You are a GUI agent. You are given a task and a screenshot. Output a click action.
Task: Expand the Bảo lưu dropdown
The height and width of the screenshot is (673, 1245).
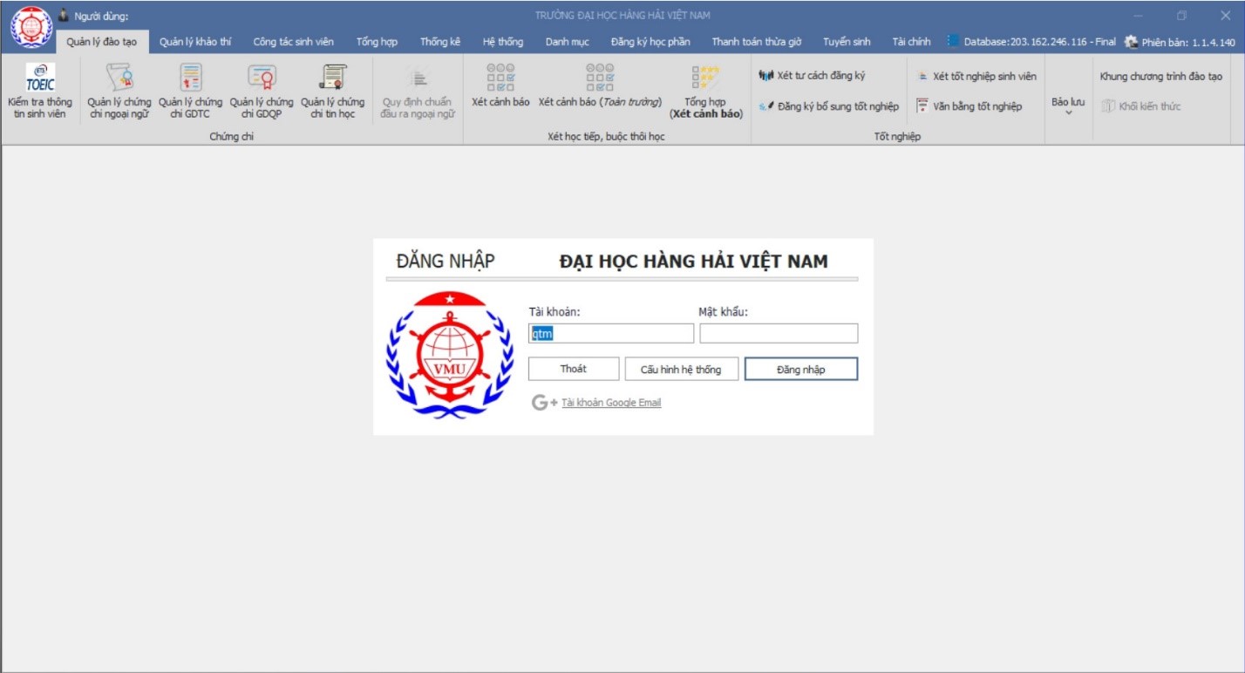coord(1068,106)
